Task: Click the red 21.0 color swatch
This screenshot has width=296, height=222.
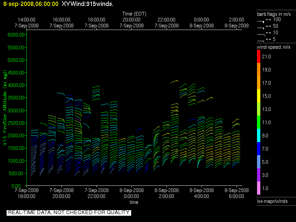Action: 259,56
